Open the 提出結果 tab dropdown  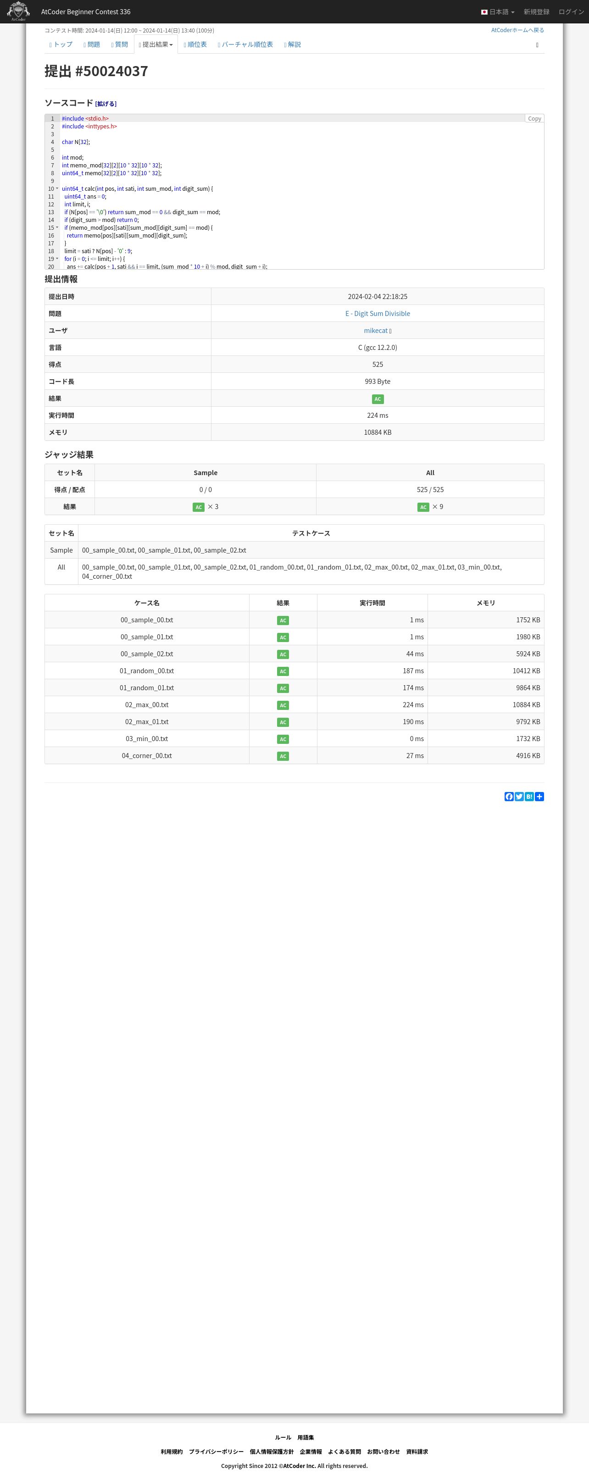point(156,44)
